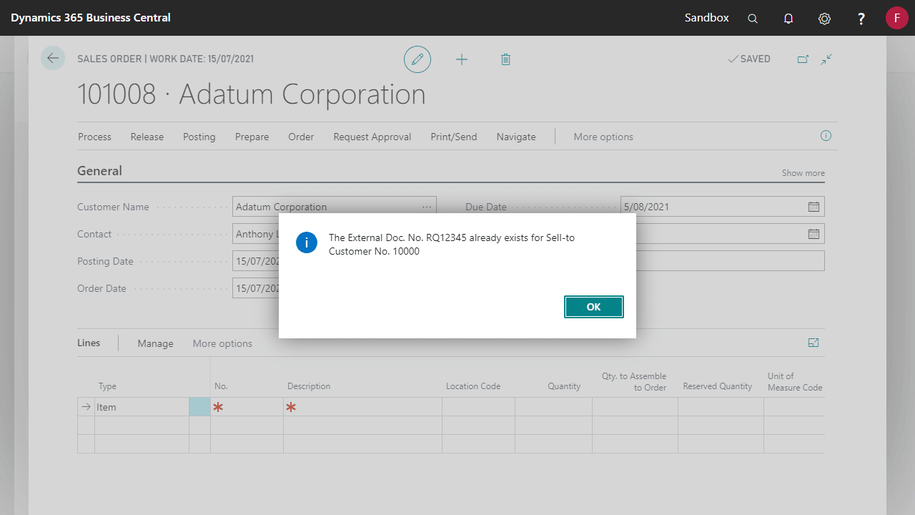This screenshot has width=915, height=515.
Task: Click the Sandbox environment label
Action: [707, 17]
